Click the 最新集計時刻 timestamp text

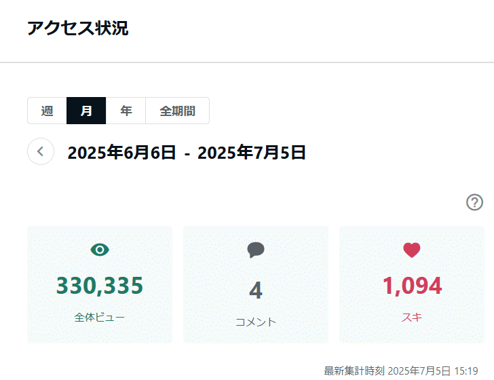(401, 371)
